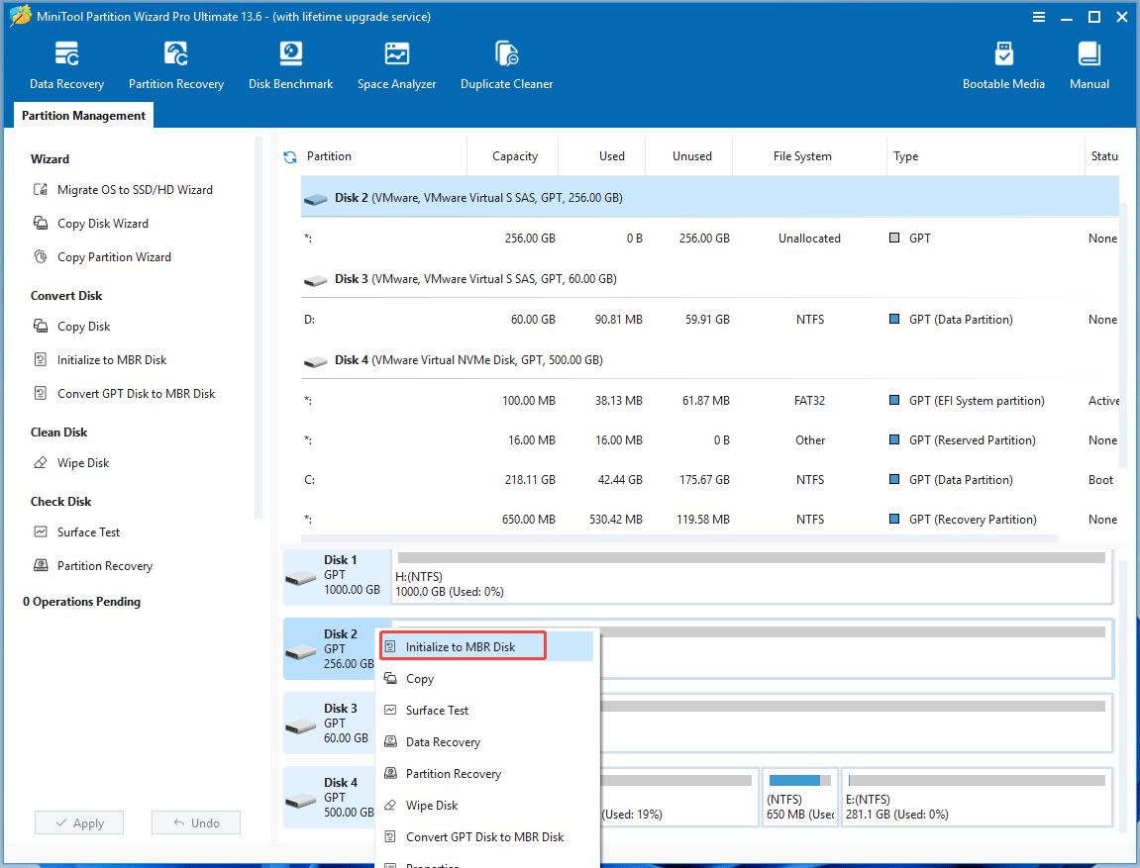Choose Copy in the context menu

click(x=486, y=678)
